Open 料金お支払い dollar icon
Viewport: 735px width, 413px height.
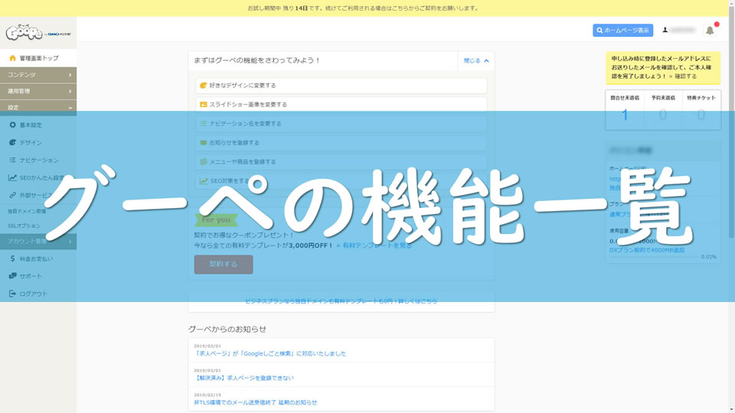(13, 259)
